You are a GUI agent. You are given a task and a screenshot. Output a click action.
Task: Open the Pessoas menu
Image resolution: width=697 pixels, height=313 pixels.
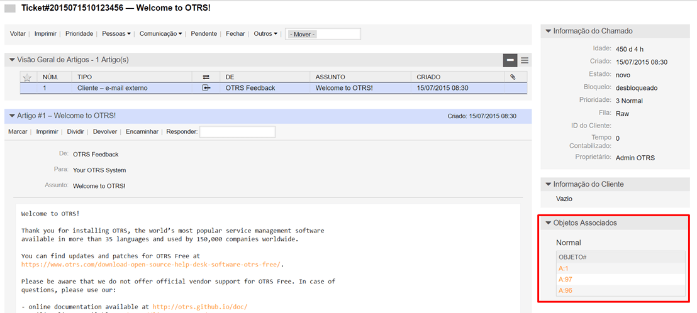tap(116, 34)
